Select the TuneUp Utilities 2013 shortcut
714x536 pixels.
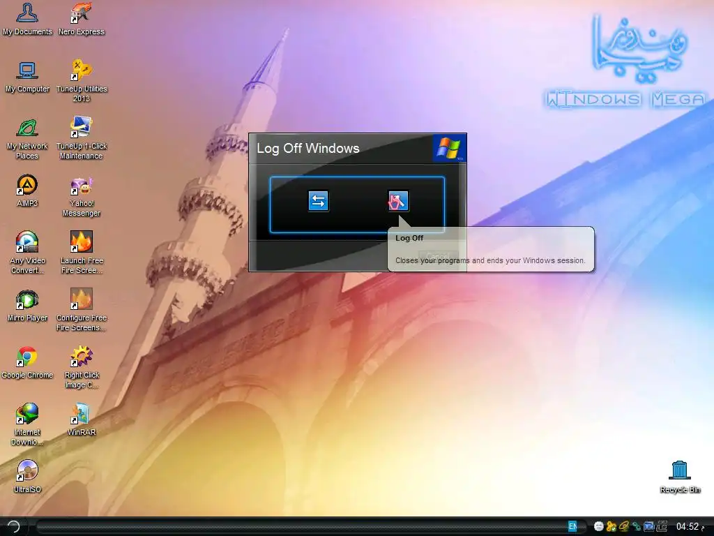(82, 81)
